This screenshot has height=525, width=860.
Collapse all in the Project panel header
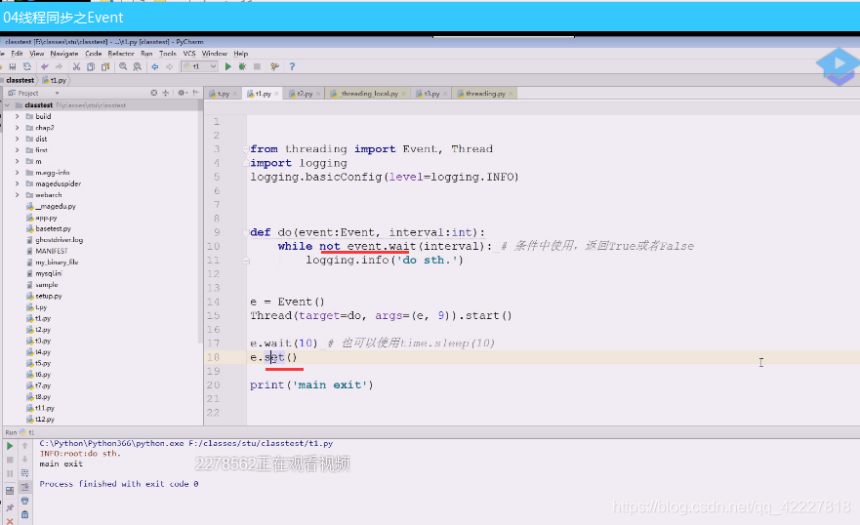pos(166,93)
